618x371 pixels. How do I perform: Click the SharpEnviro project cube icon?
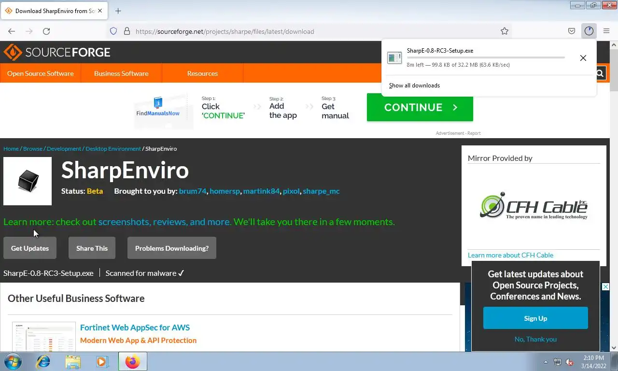[x=28, y=181]
